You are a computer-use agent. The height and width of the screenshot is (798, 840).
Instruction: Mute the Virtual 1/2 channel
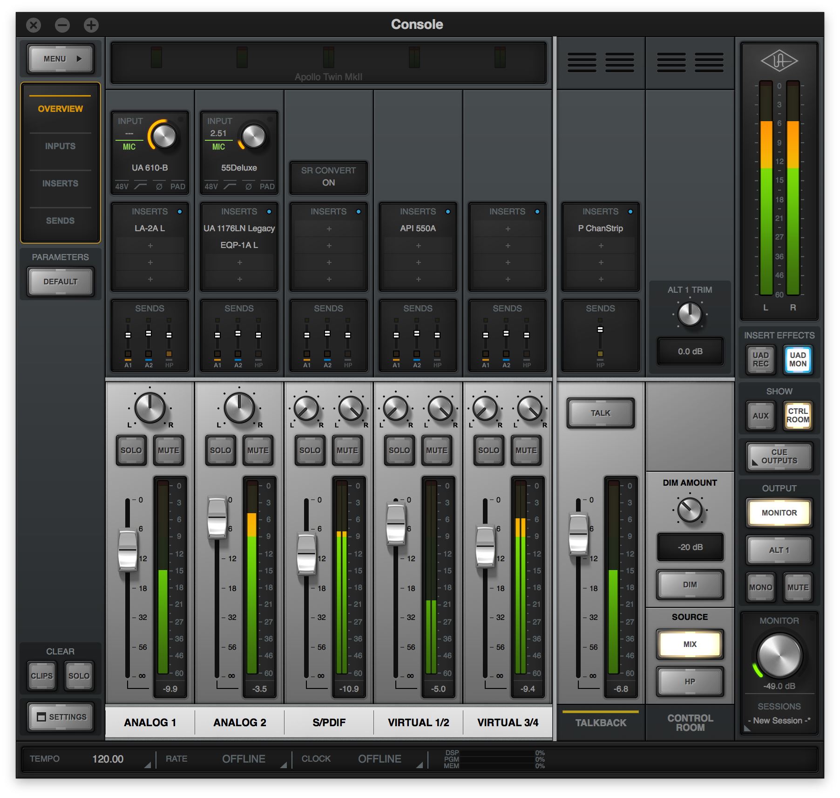(436, 450)
